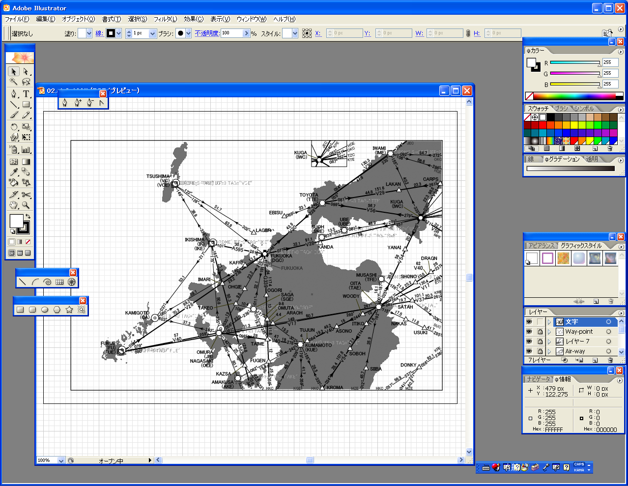Choose the Zoom magnifier tool
Viewport: 628px width, 486px height.
coord(26,205)
